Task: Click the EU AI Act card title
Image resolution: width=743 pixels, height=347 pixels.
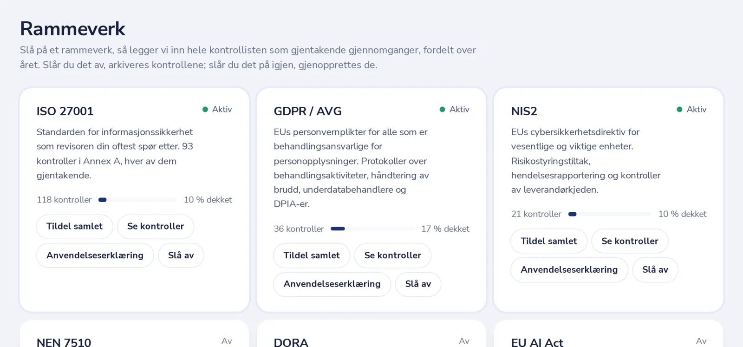Action: (x=537, y=342)
